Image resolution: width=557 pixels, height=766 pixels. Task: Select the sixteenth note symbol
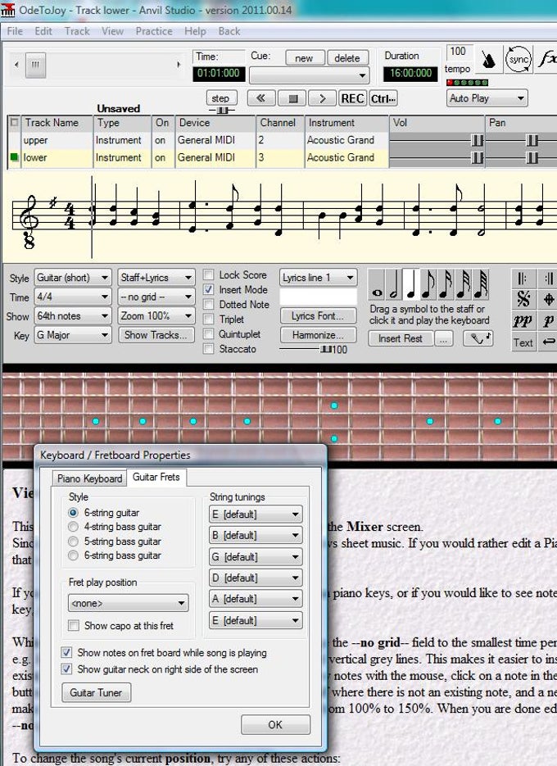pyautogui.click(x=445, y=284)
